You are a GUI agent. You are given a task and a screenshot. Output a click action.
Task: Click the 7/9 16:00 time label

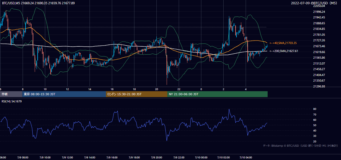pyautogui.click(x=112, y=158)
